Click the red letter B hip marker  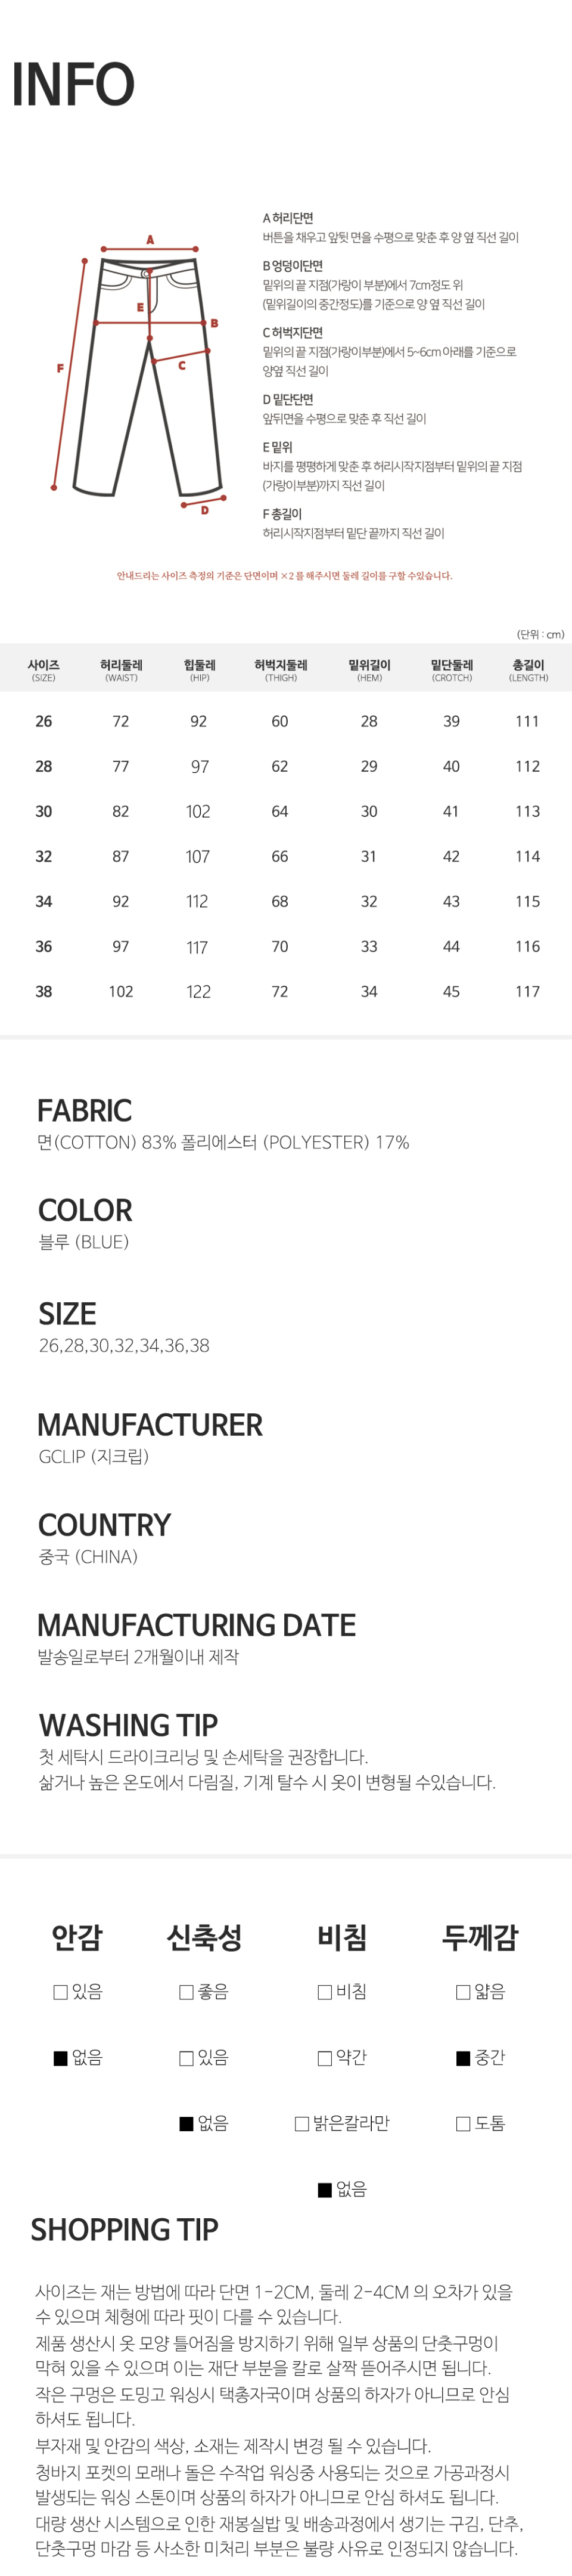coord(214,323)
